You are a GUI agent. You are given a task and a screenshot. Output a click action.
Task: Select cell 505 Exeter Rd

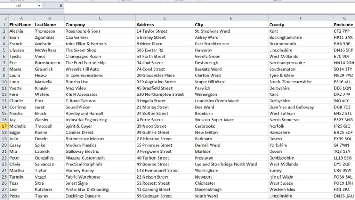click(165, 50)
